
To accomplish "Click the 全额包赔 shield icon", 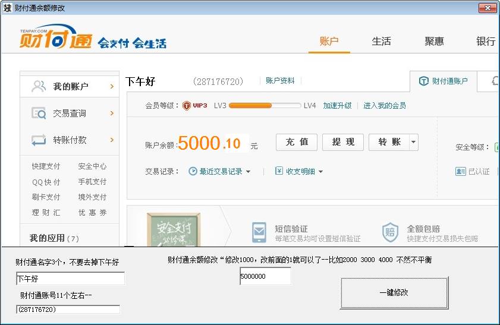I will point(390,232).
